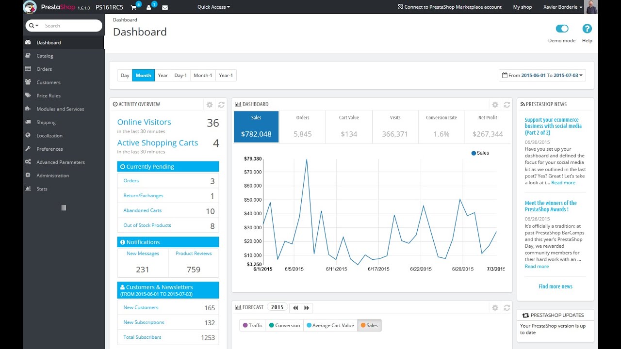Click the shopping cart orders icon in header
The height and width of the screenshot is (349, 621).
coord(133,7)
